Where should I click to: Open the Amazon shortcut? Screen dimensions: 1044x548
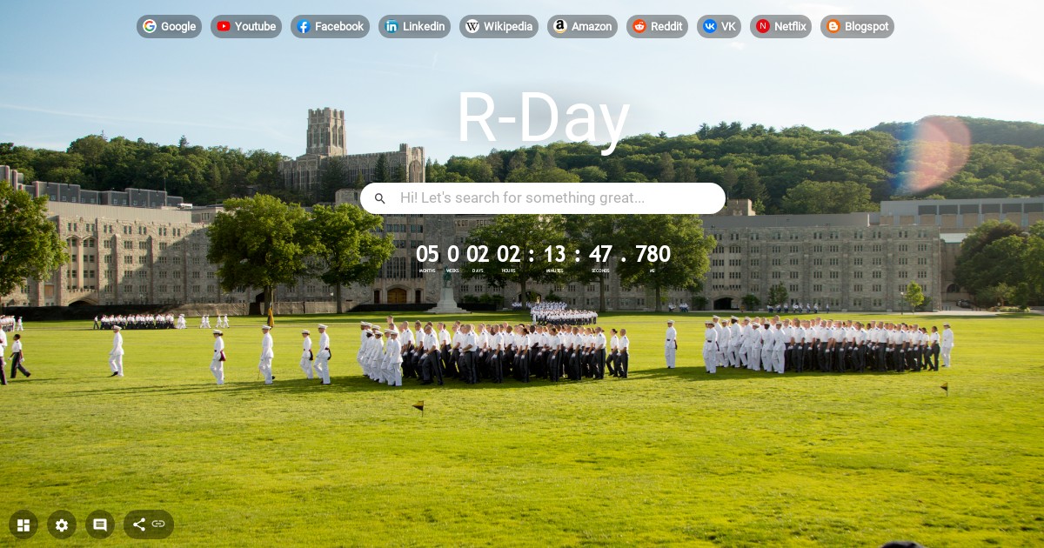560,26
